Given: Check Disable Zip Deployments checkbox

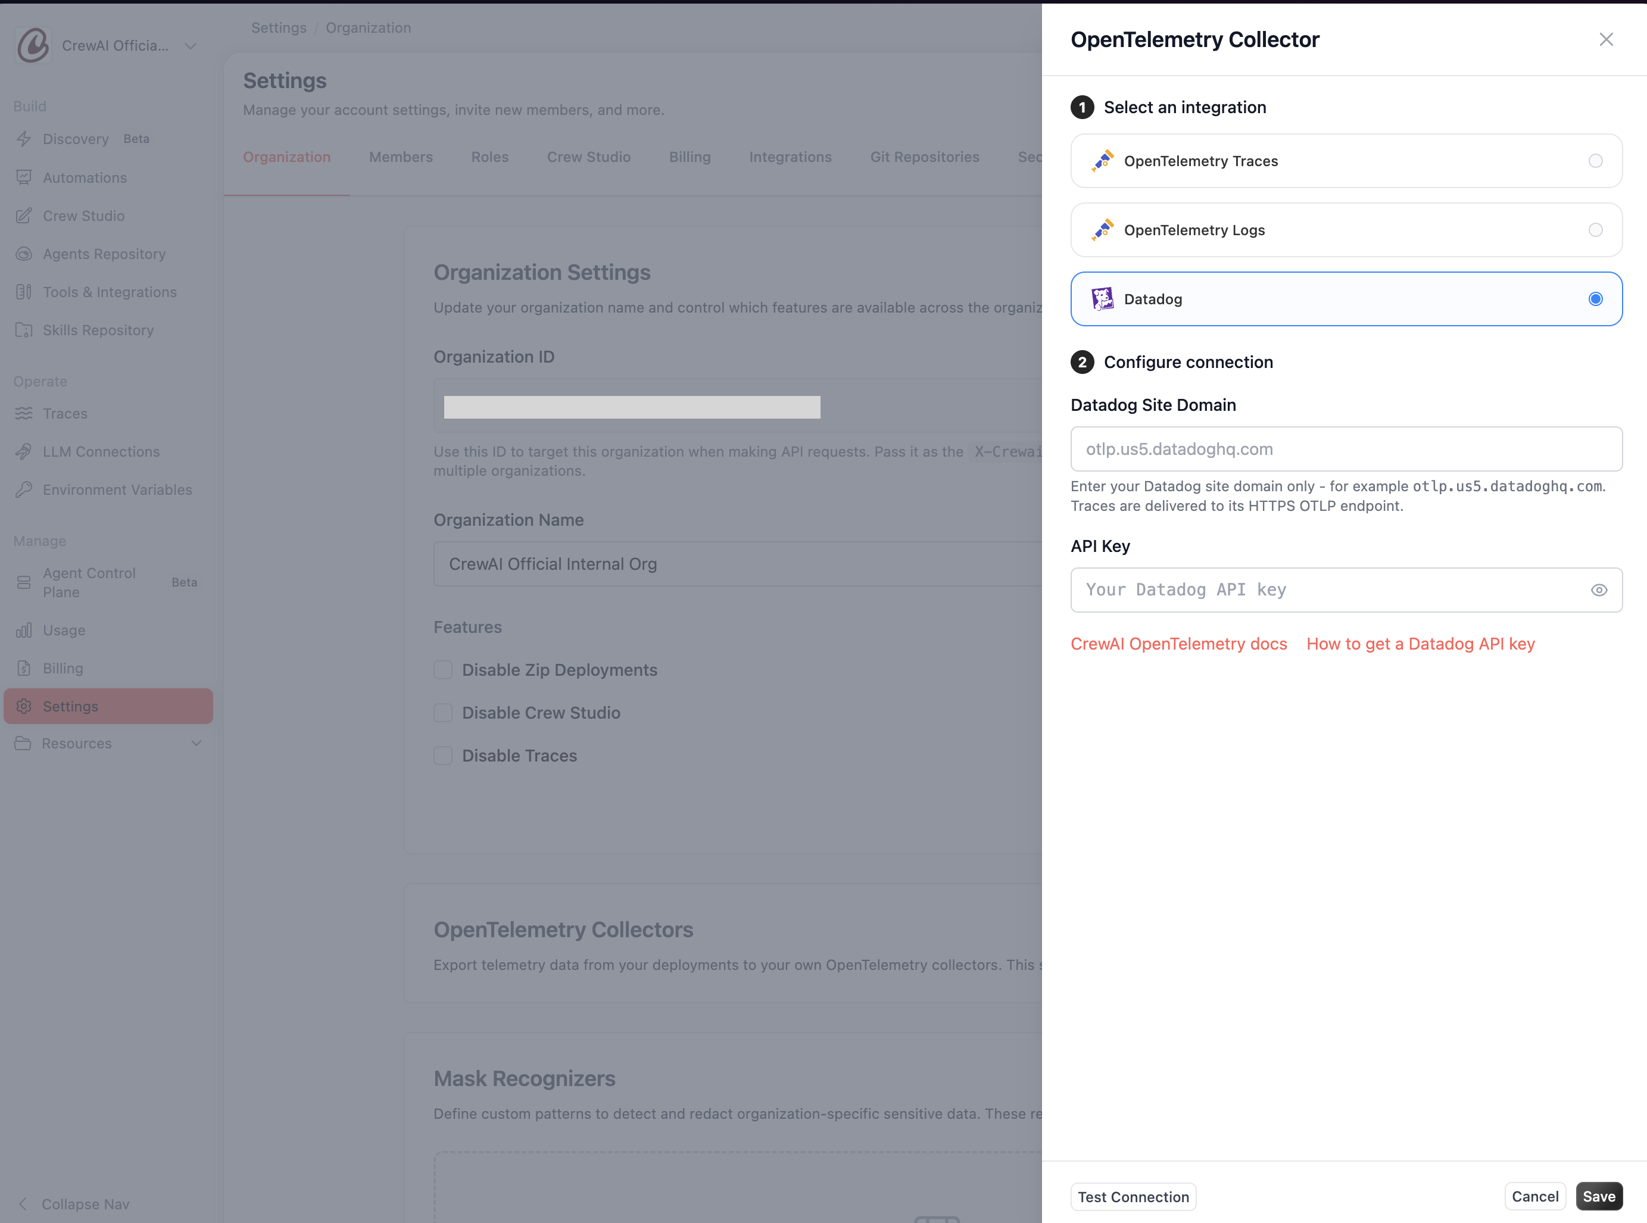Looking at the screenshot, I should tap(442, 670).
